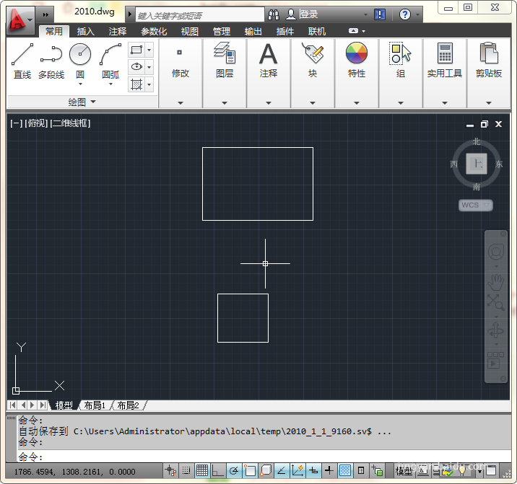The width and height of the screenshot is (517, 484).
Task: Open the Clipboard (剪贴板) panel
Action: click(x=489, y=73)
